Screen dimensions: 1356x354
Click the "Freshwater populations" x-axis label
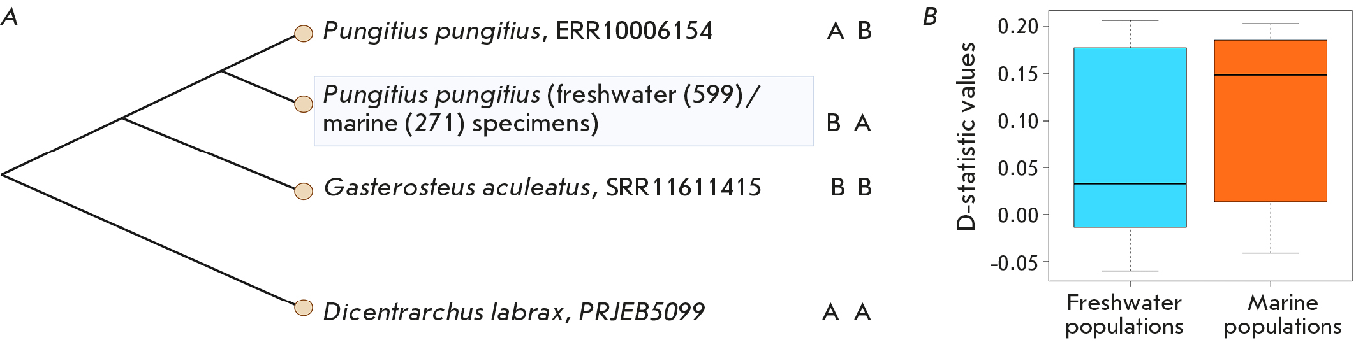(1124, 315)
